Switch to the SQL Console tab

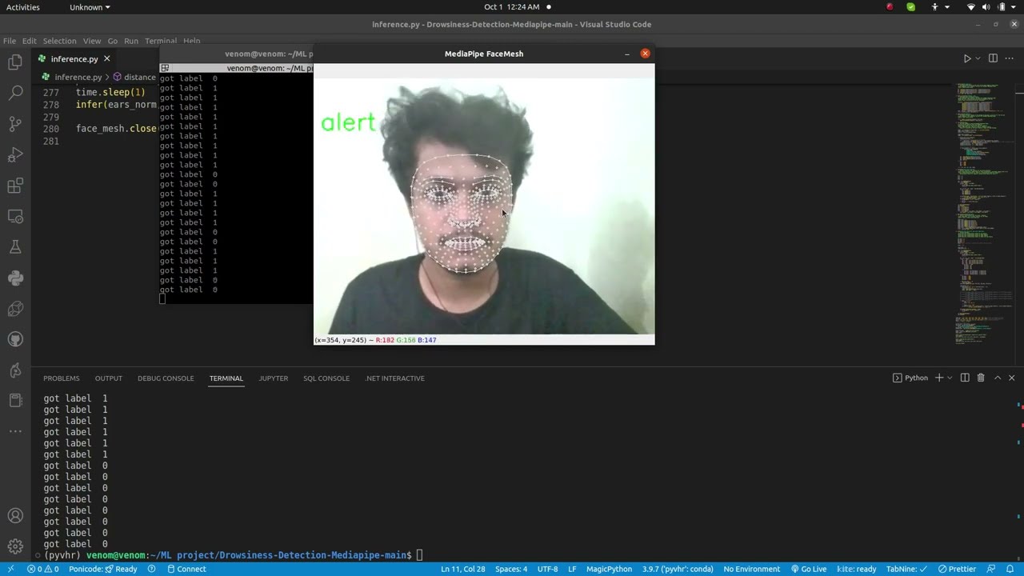tap(326, 378)
